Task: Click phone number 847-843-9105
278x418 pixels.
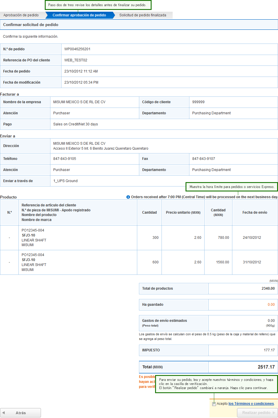Action: (x=65, y=159)
